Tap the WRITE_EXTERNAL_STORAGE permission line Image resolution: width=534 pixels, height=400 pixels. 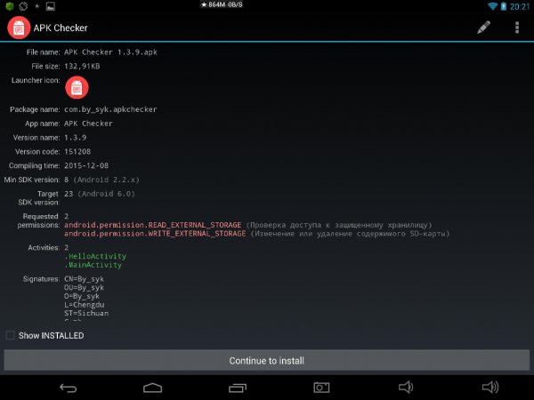pos(257,234)
